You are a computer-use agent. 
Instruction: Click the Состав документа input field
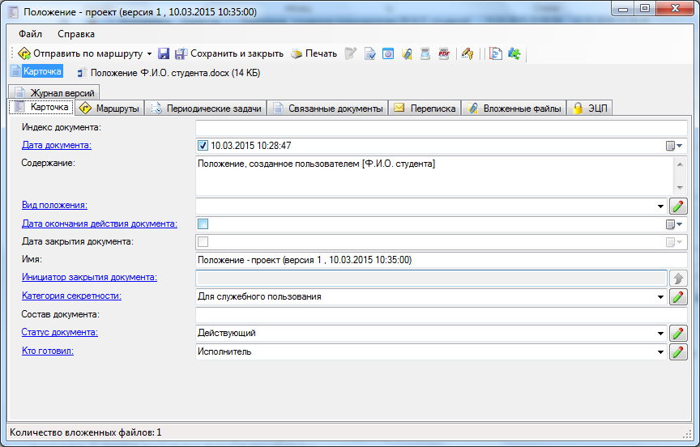441,315
